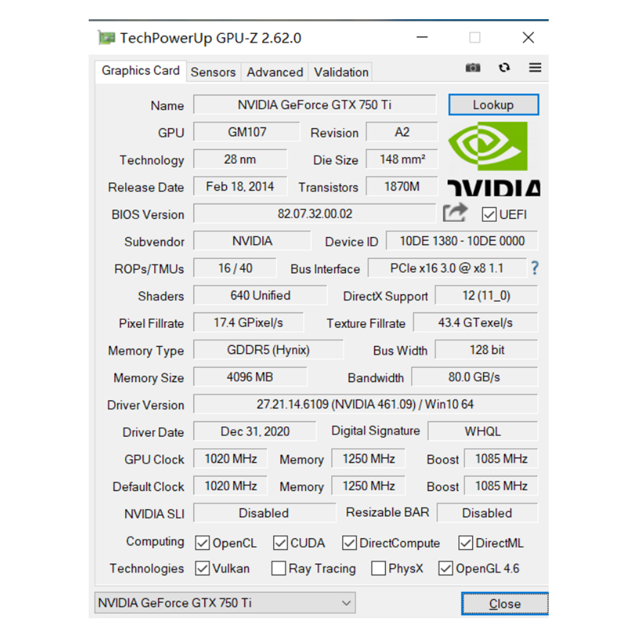Image resolution: width=638 pixels, height=638 pixels.
Task: Click the Subvendor value NVIDIA
Action: click(x=252, y=241)
